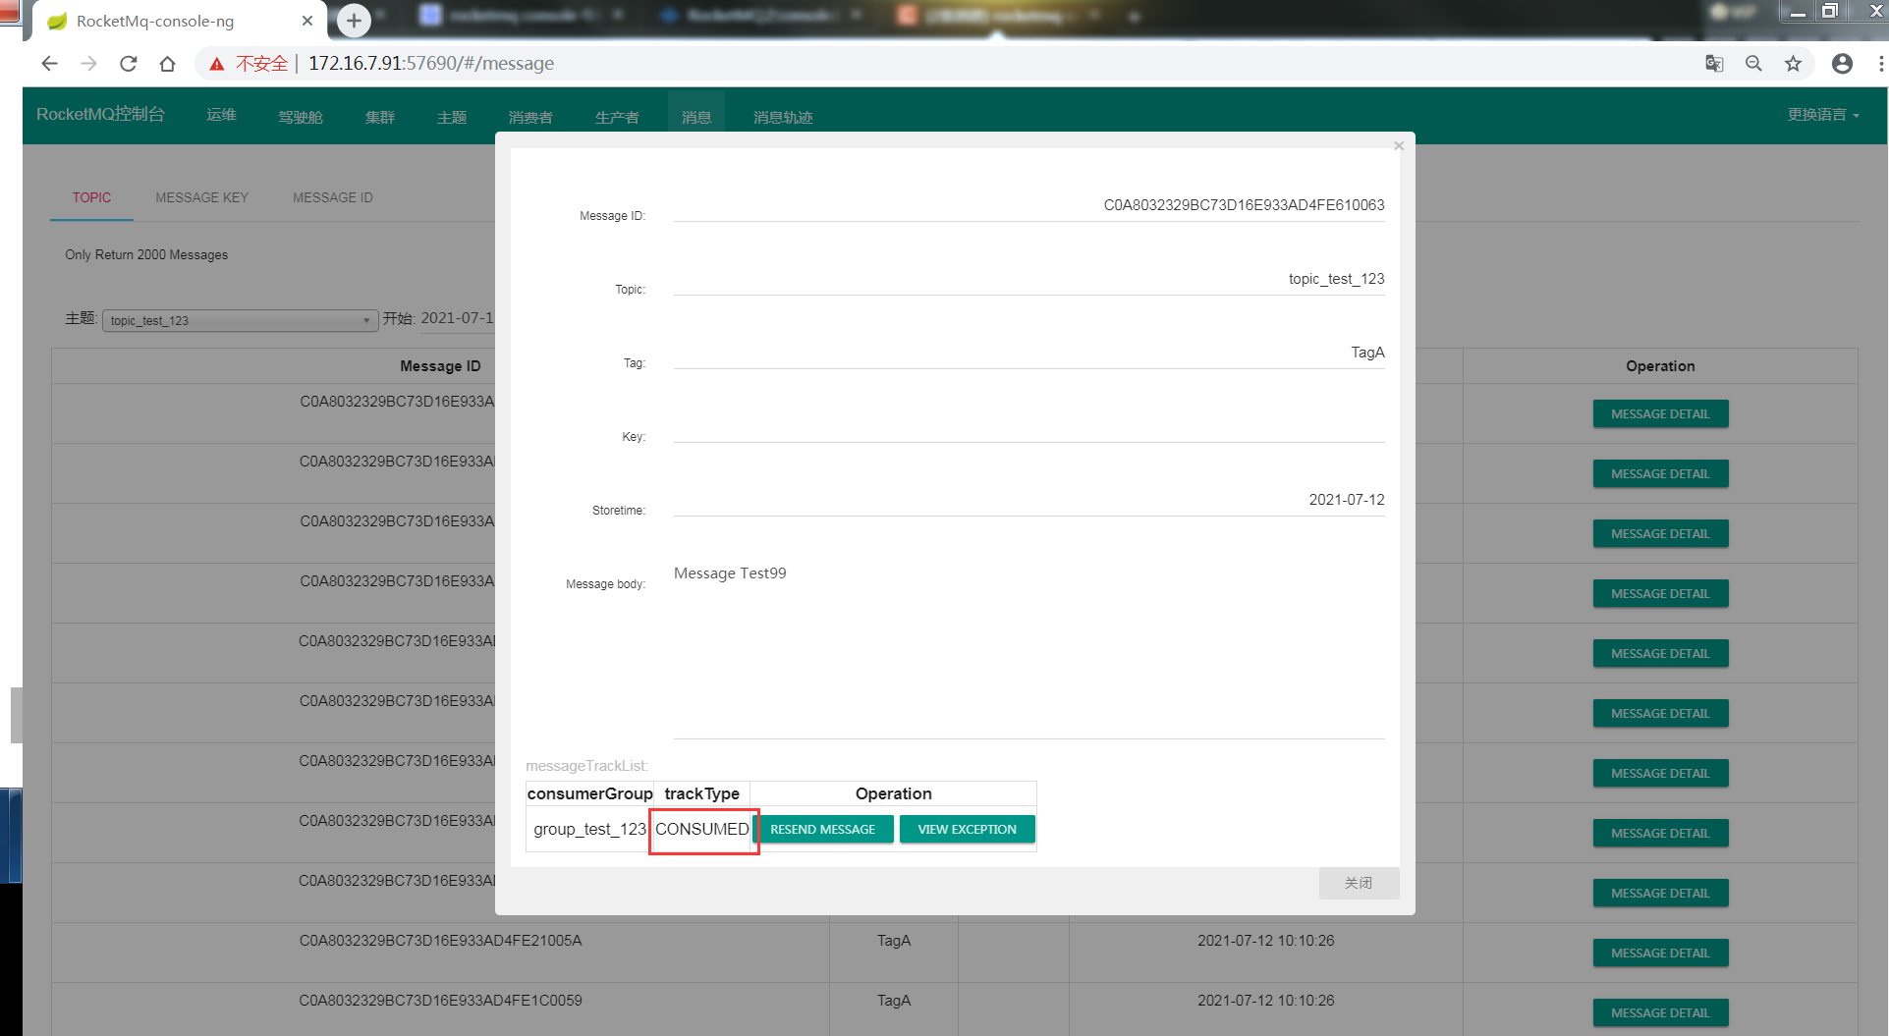Click the CONSUMED track type cell
This screenshot has width=1889, height=1036.
click(x=702, y=829)
